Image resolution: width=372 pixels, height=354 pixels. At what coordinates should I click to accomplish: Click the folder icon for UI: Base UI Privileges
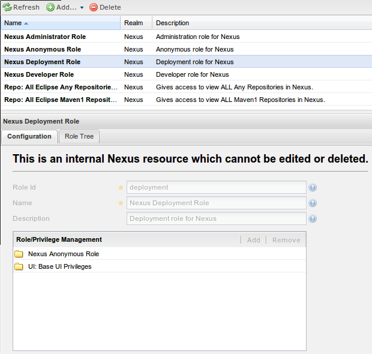pos(19,266)
